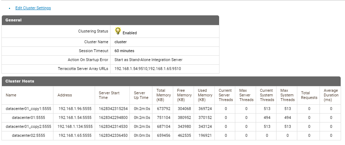The image size is (345, 145).
Task: Click the Total Requests column header
Action: click(305, 95)
